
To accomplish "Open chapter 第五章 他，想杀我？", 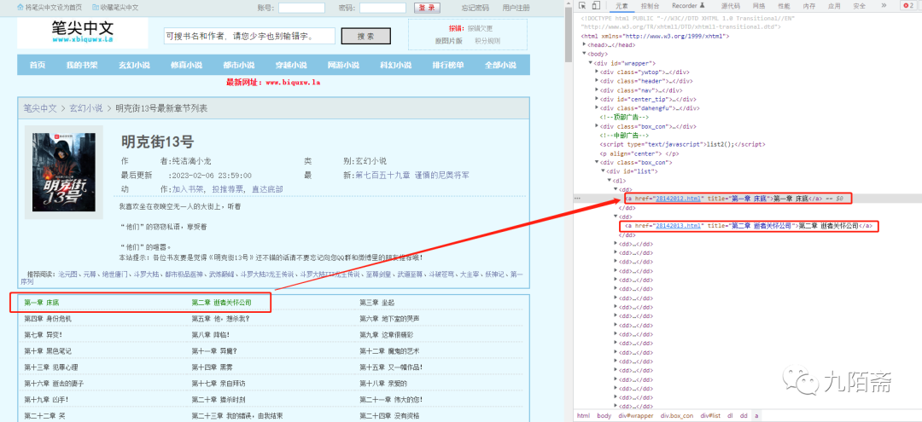I will click(220, 319).
